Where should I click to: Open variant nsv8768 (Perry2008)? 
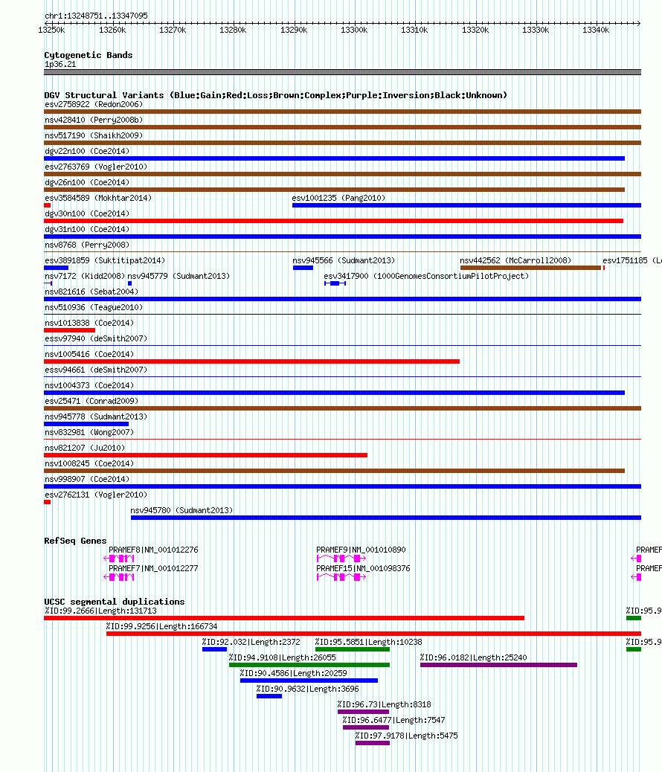coord(87,245)
